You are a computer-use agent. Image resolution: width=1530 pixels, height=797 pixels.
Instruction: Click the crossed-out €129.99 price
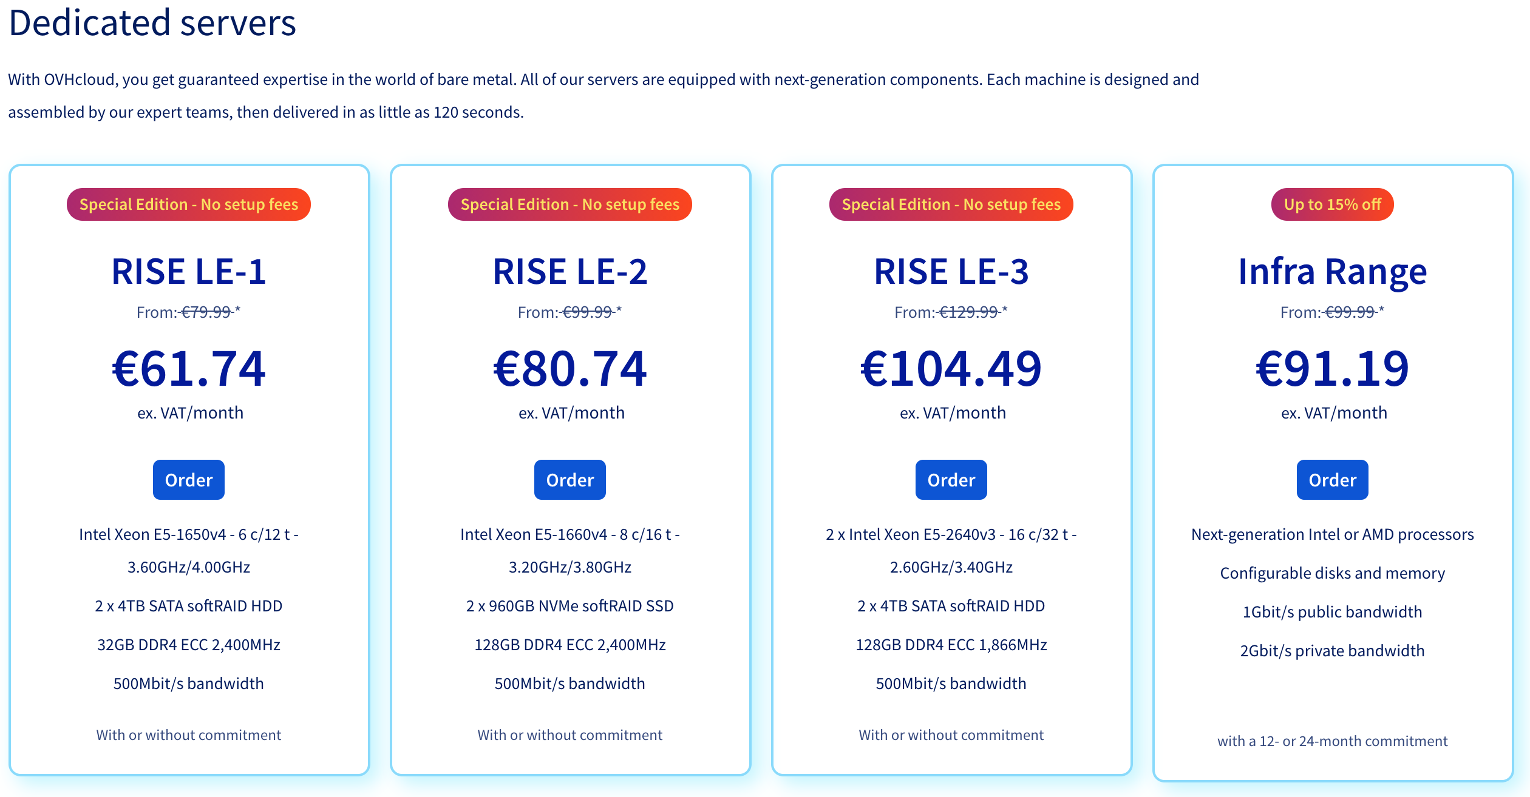click(969, 312)
